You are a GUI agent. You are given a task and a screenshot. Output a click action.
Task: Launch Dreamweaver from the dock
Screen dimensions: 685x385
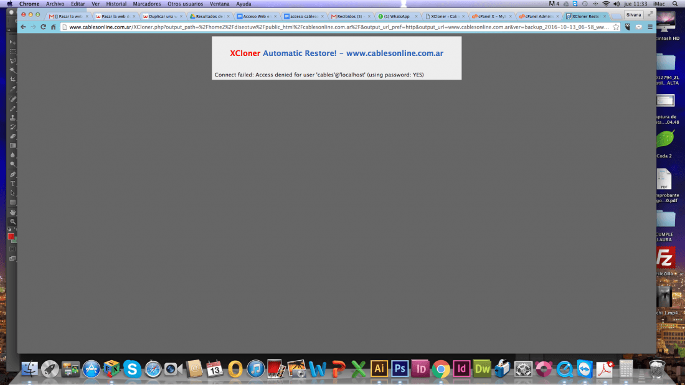coord(482,369)
